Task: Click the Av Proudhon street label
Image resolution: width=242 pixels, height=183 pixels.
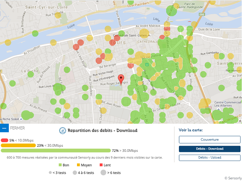Action: (x=32, y=50)
